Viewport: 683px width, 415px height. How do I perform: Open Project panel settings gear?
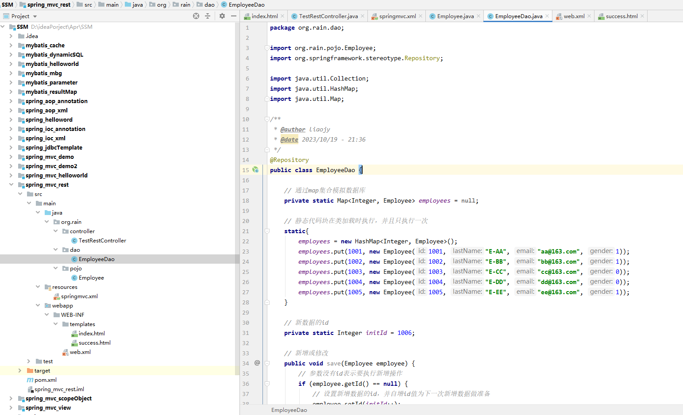[x=222, y=16]
